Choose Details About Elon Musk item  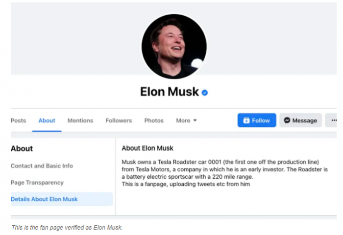pos(44,199)
